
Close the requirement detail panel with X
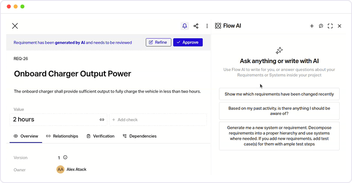pyautogui.click(x=15, y=26)
